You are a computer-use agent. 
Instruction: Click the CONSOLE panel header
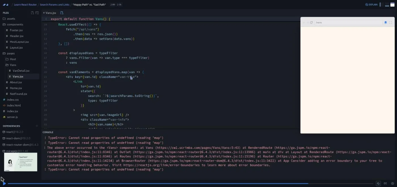point(48,132)
